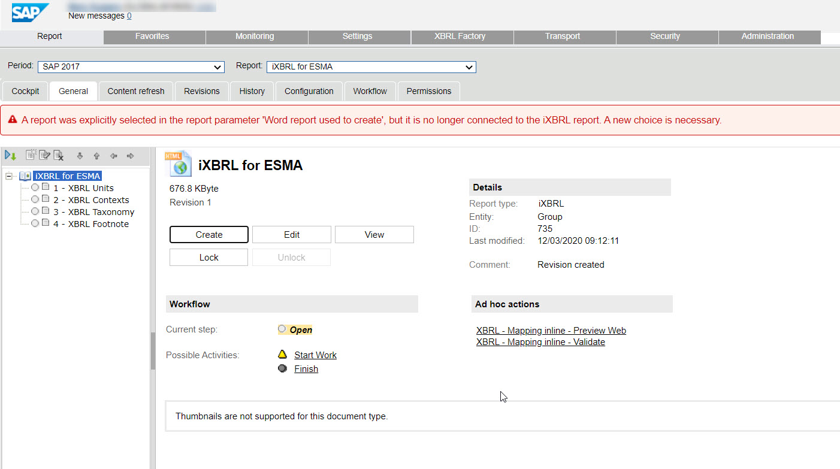Image resolution: width=840 pixels, height=469 pixels.
Task: Click the Finish activity link
Action: tap(306, 369)
